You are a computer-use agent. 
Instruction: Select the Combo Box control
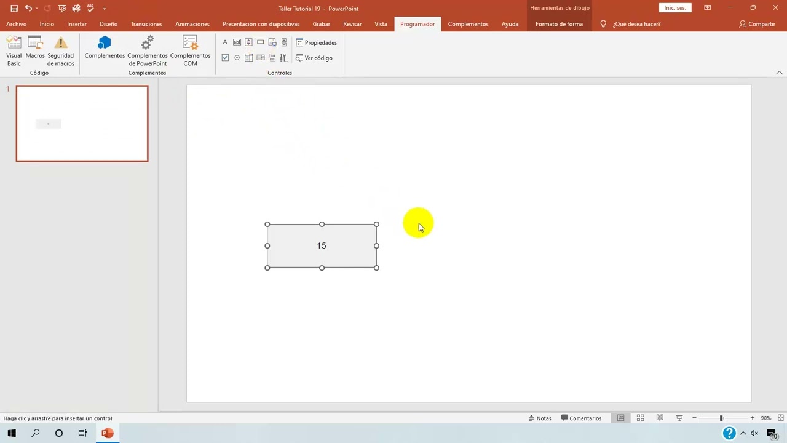coord(248,58)
